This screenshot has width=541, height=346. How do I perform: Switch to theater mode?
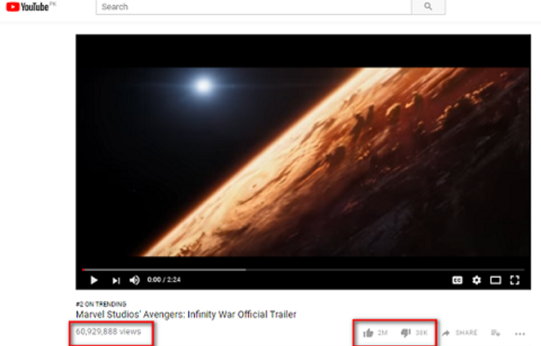click(x=495, y=280)
